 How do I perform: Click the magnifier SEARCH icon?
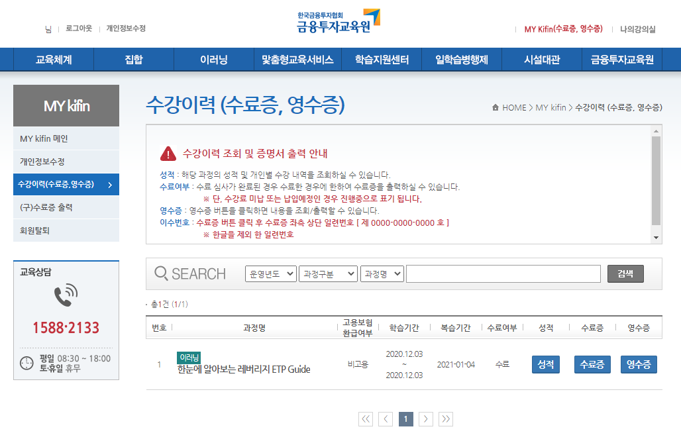coord(161,273)
